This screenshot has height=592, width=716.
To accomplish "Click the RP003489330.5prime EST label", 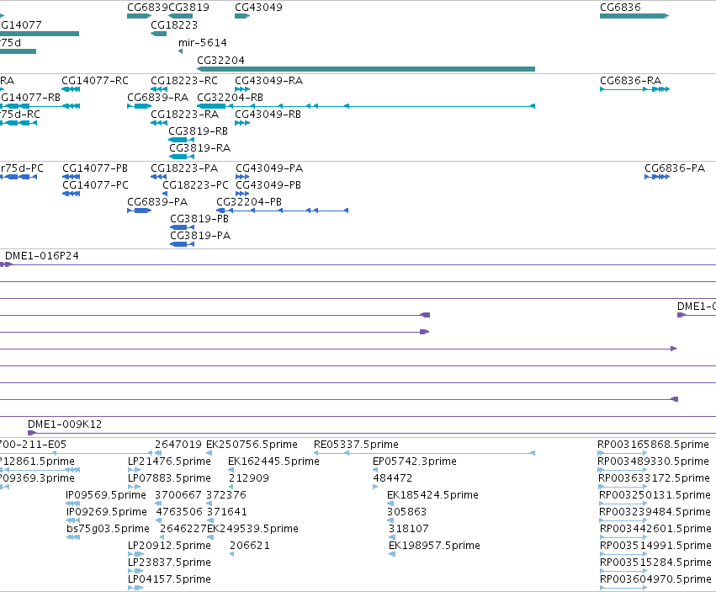I will click(653, 461).
